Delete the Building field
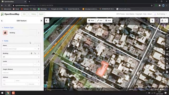The width and height of the screenshot is (169, 95). (31, 53)
